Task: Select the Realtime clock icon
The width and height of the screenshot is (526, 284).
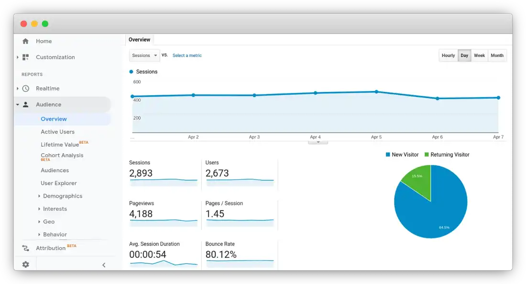Action: coord(25,88)
